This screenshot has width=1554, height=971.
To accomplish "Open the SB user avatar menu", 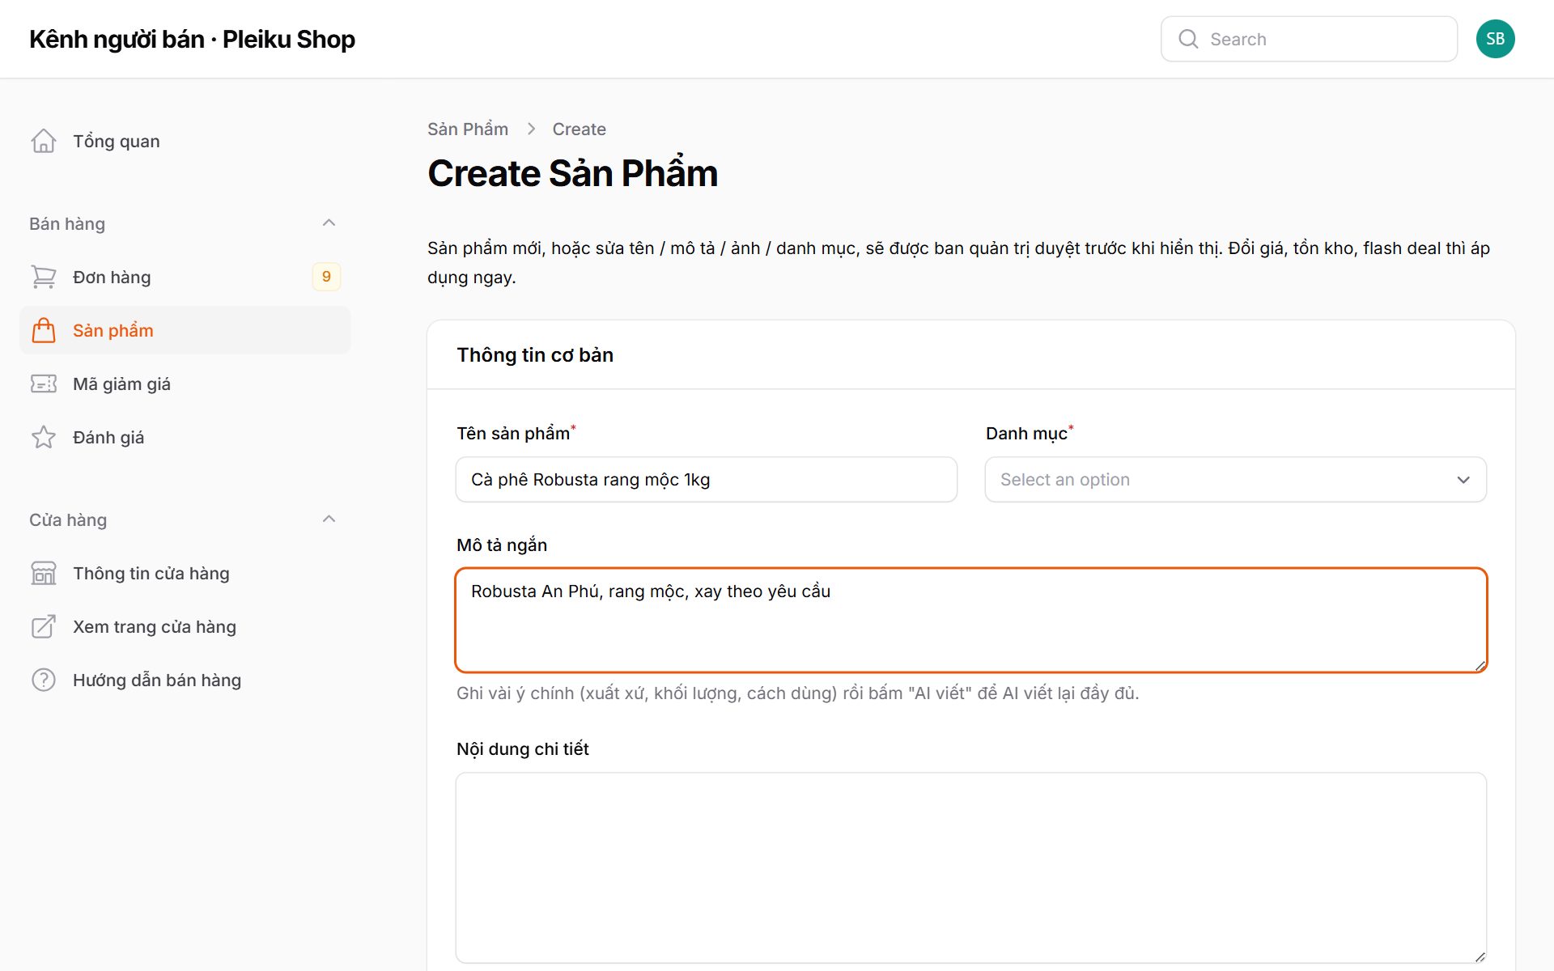I will coord(1495,39).
